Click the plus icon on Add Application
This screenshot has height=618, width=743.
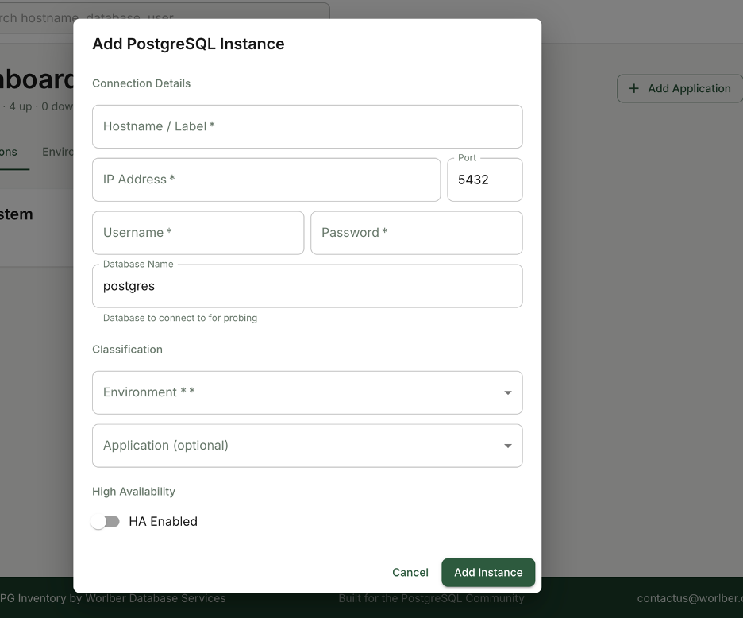click(633, 89)
